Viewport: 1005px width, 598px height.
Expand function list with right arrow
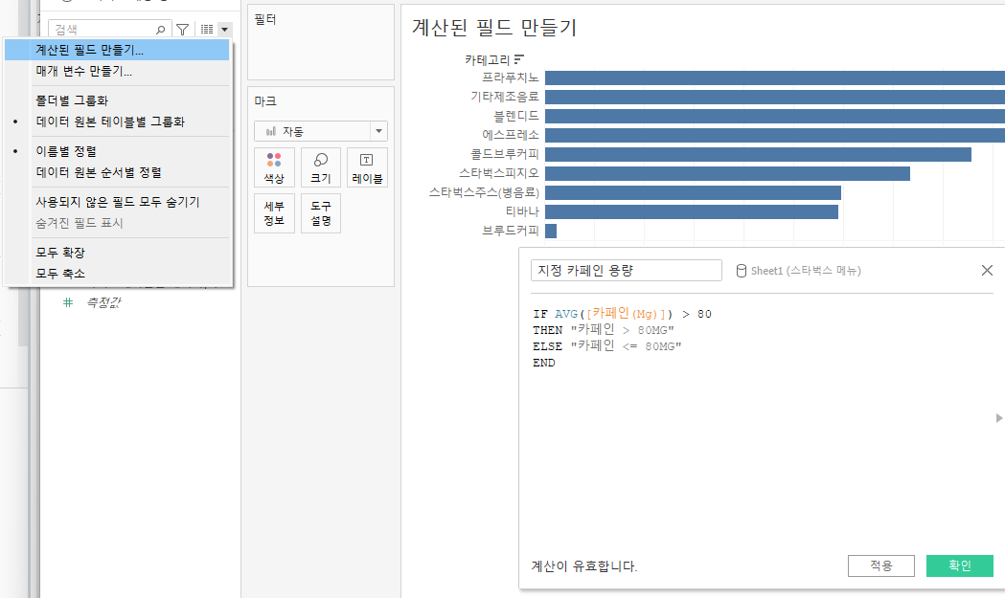998,418
